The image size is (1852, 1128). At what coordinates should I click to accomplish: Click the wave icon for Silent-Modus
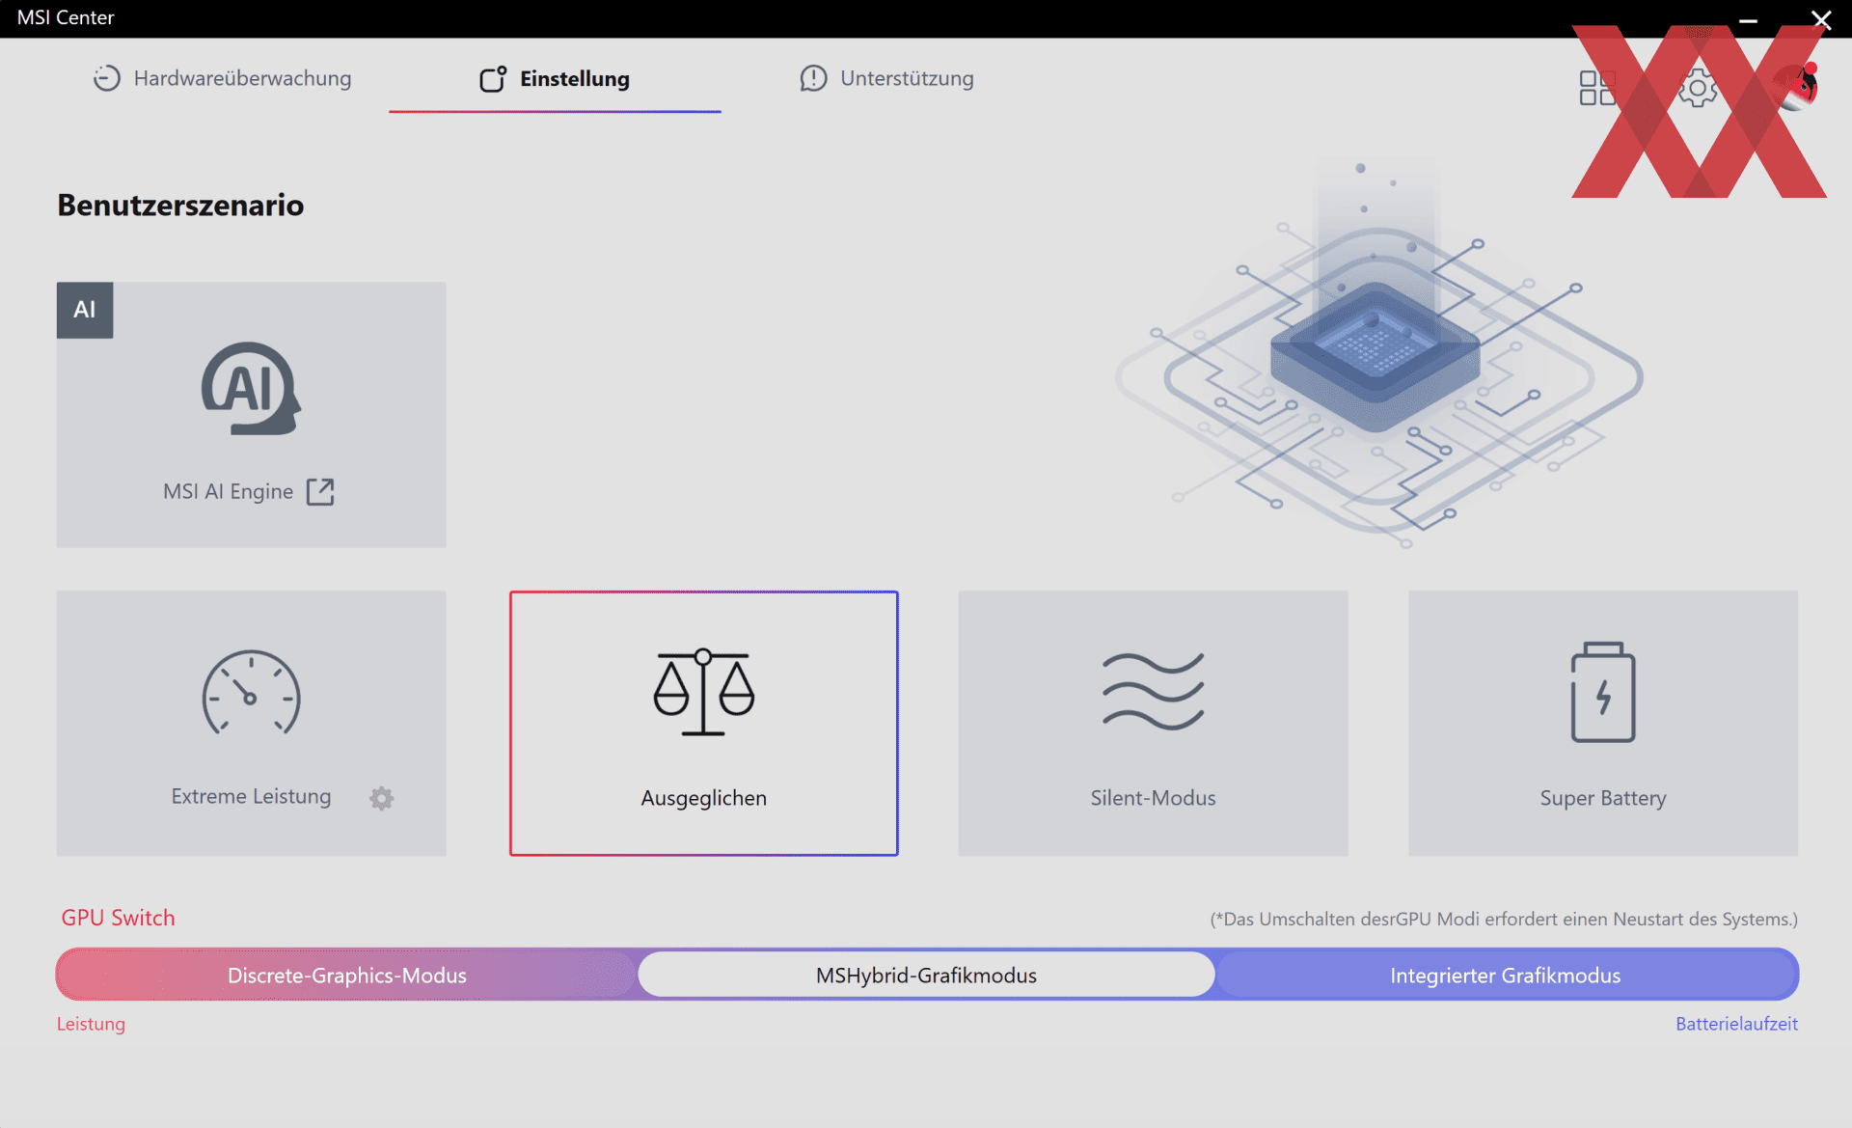coord(1153,691)
